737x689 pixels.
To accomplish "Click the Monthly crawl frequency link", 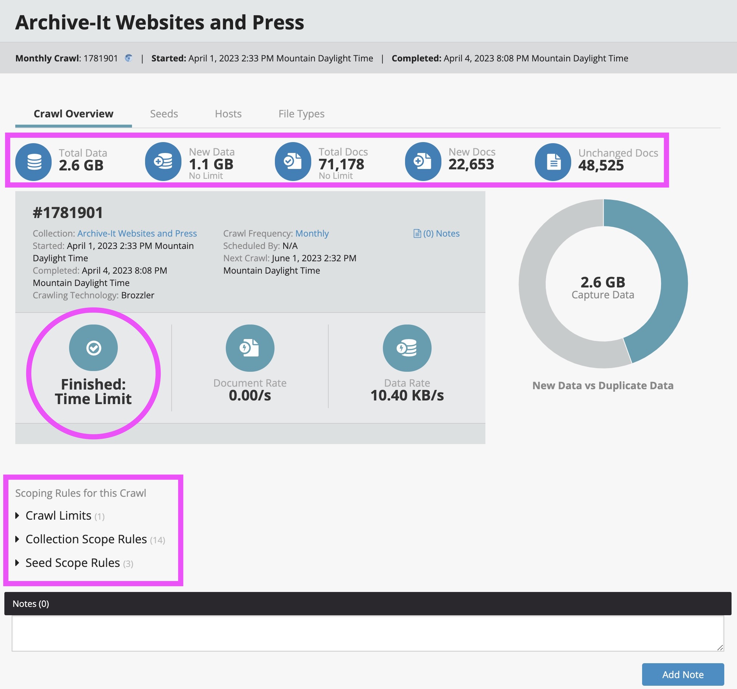I will (312, 233).
